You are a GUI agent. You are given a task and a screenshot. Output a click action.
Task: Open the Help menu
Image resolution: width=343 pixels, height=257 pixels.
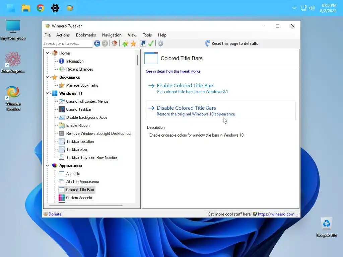tap(162, 35)
